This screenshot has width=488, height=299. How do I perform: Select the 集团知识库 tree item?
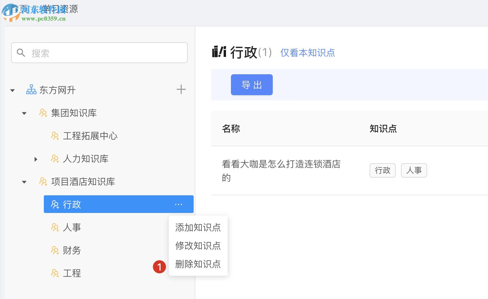click(x=74, y=113)
